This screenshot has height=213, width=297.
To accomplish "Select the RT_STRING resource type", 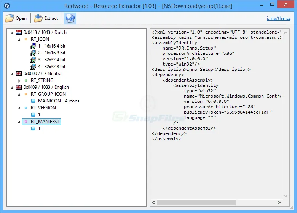I will click(x=42, y=80).
